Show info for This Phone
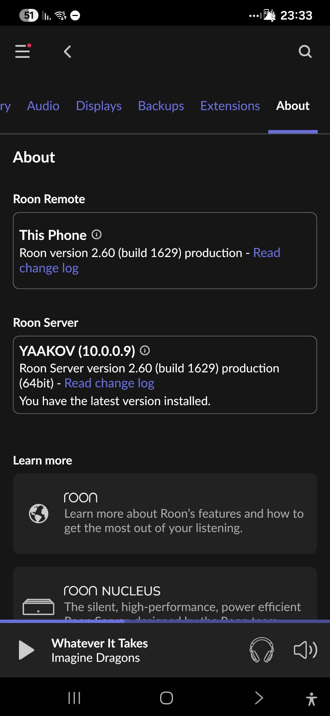Image resolution: width=330 pixels, height=716 pixels. [97, 235]
